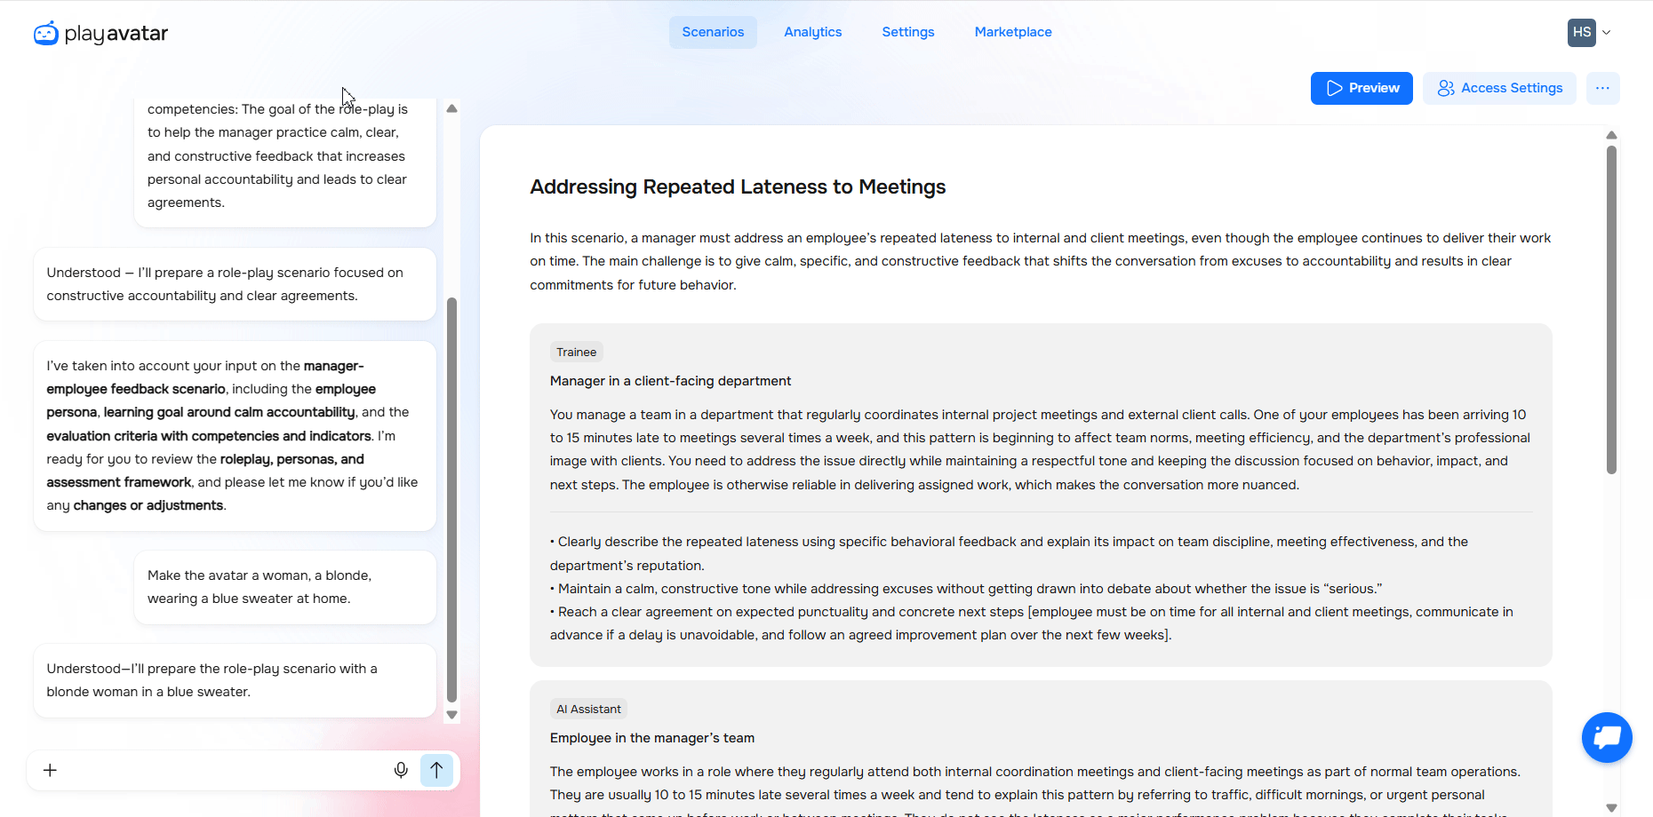Click the chat panel scrollbar thumb
The image size is (1653, 817).
pyautogui.click(x=451, y=500)
